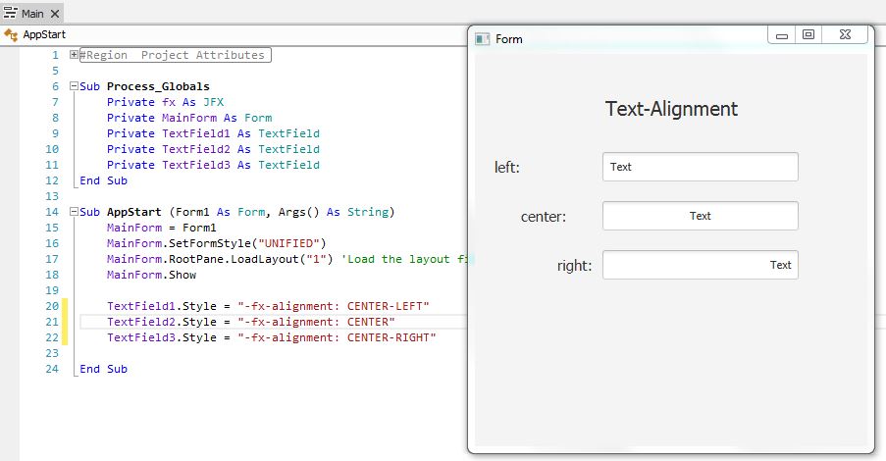Viewport: 886px width, 461px height.
Task: Expand the Project Attributes region
Action: pyautogui.click(x=75, y=55)
